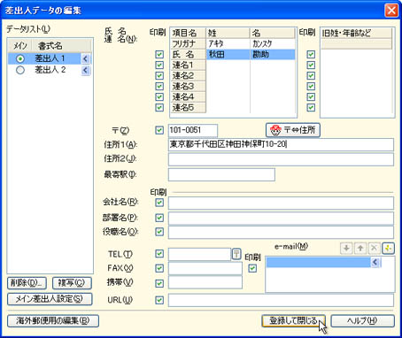Screen dimensions: 402x338
Task: Close the 差出人データの編集 dialog
Action: [x=391, y=11]
